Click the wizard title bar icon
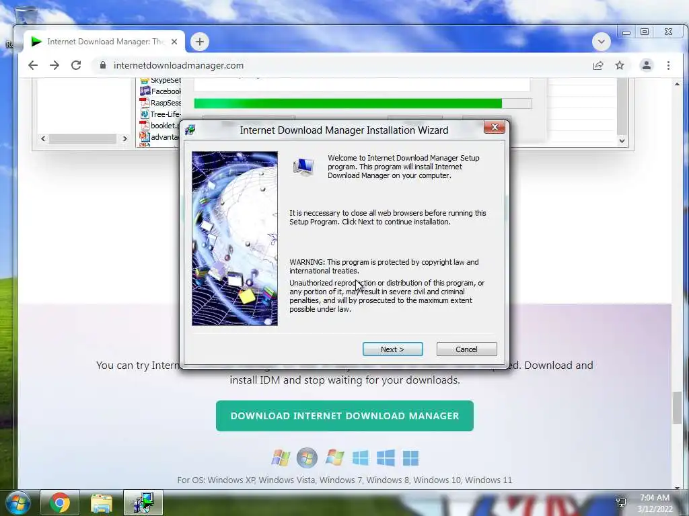This screenshot has height=516, width=689. (x=190, y=130)
